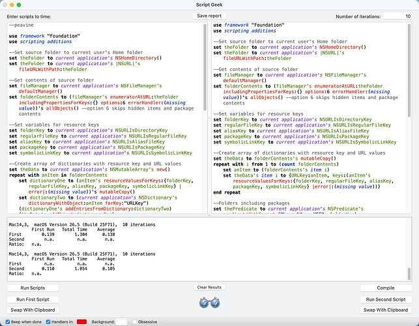Viewport: 419px width, 326px height.
Task: Click 'Enter scripts to time:' label
Action: pyautogui.click(x=29, y=16)
